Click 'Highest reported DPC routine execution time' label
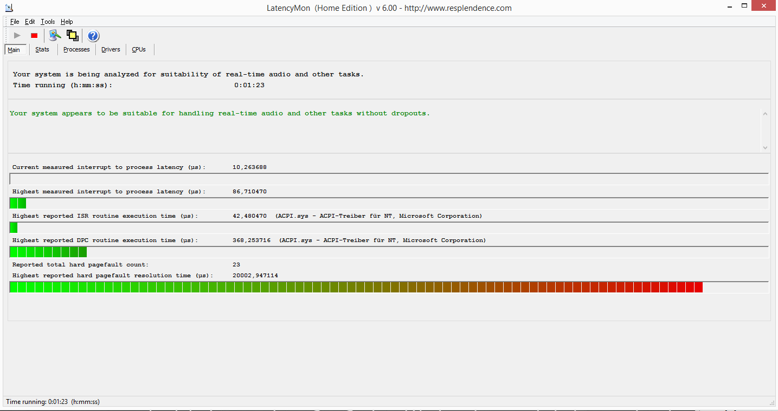778x411 pixels. pos(105,240)
